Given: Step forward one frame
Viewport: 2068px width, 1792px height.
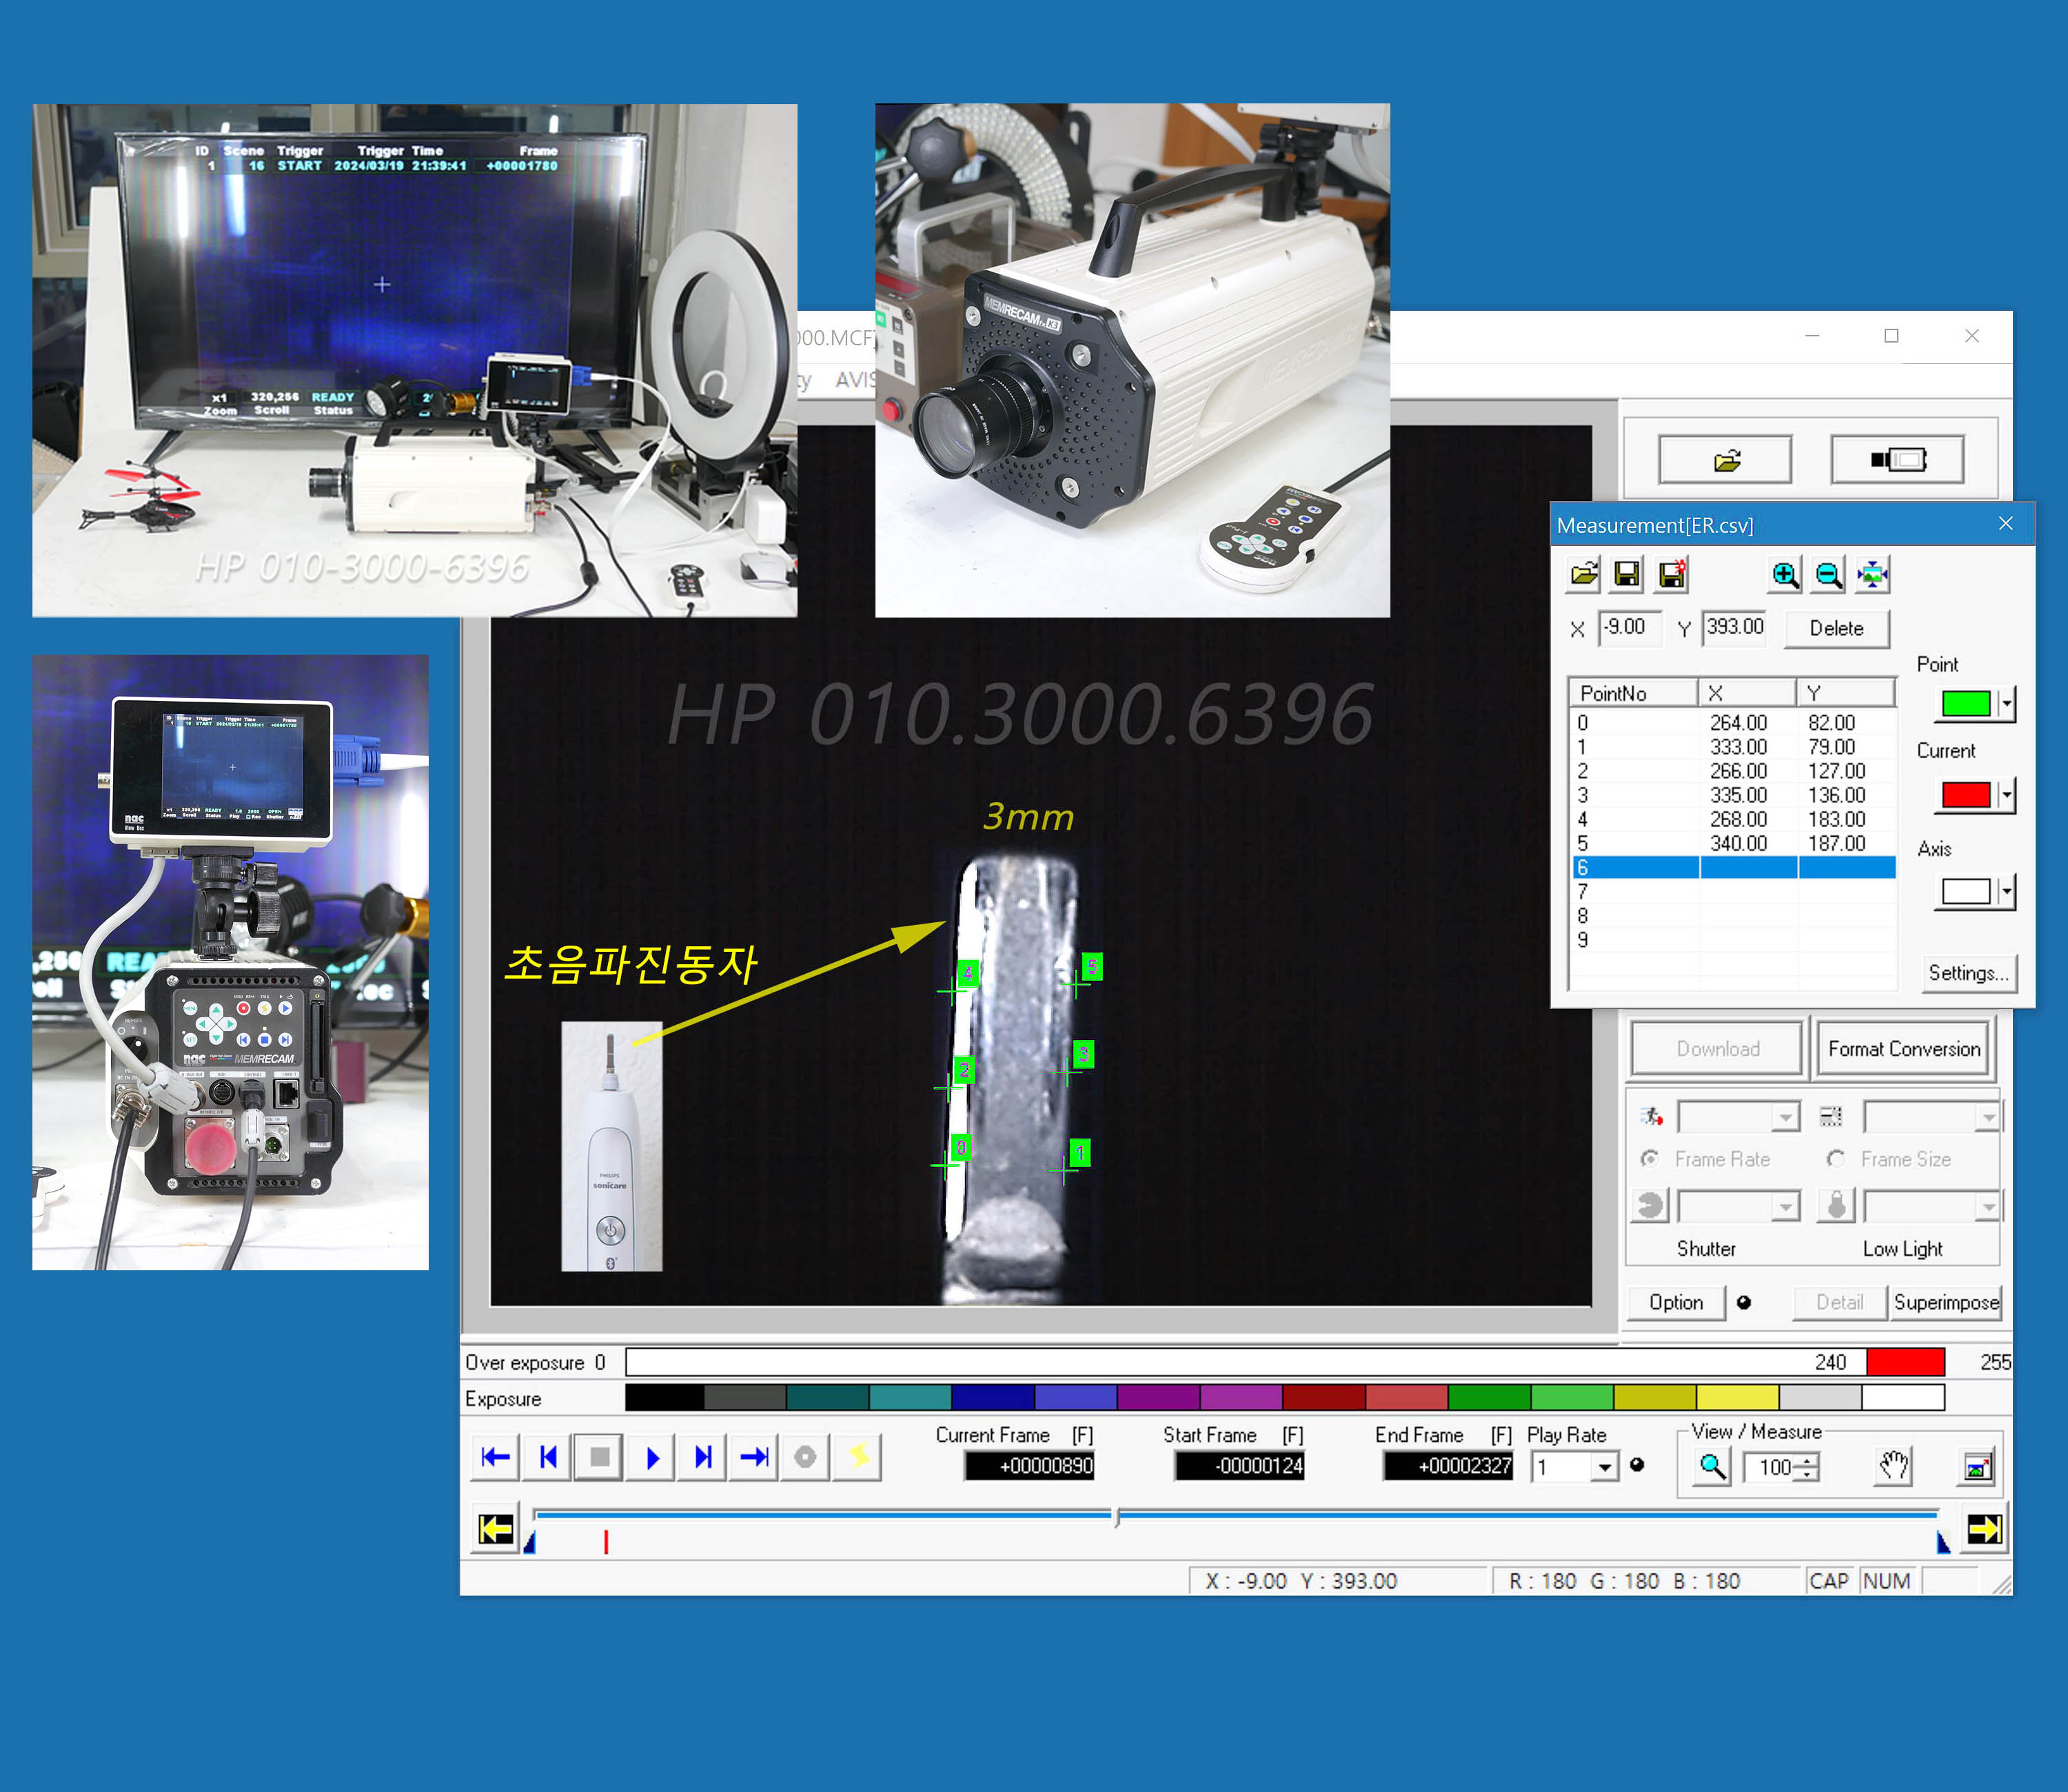Looking at the screenshot, I should [703, 1457].
